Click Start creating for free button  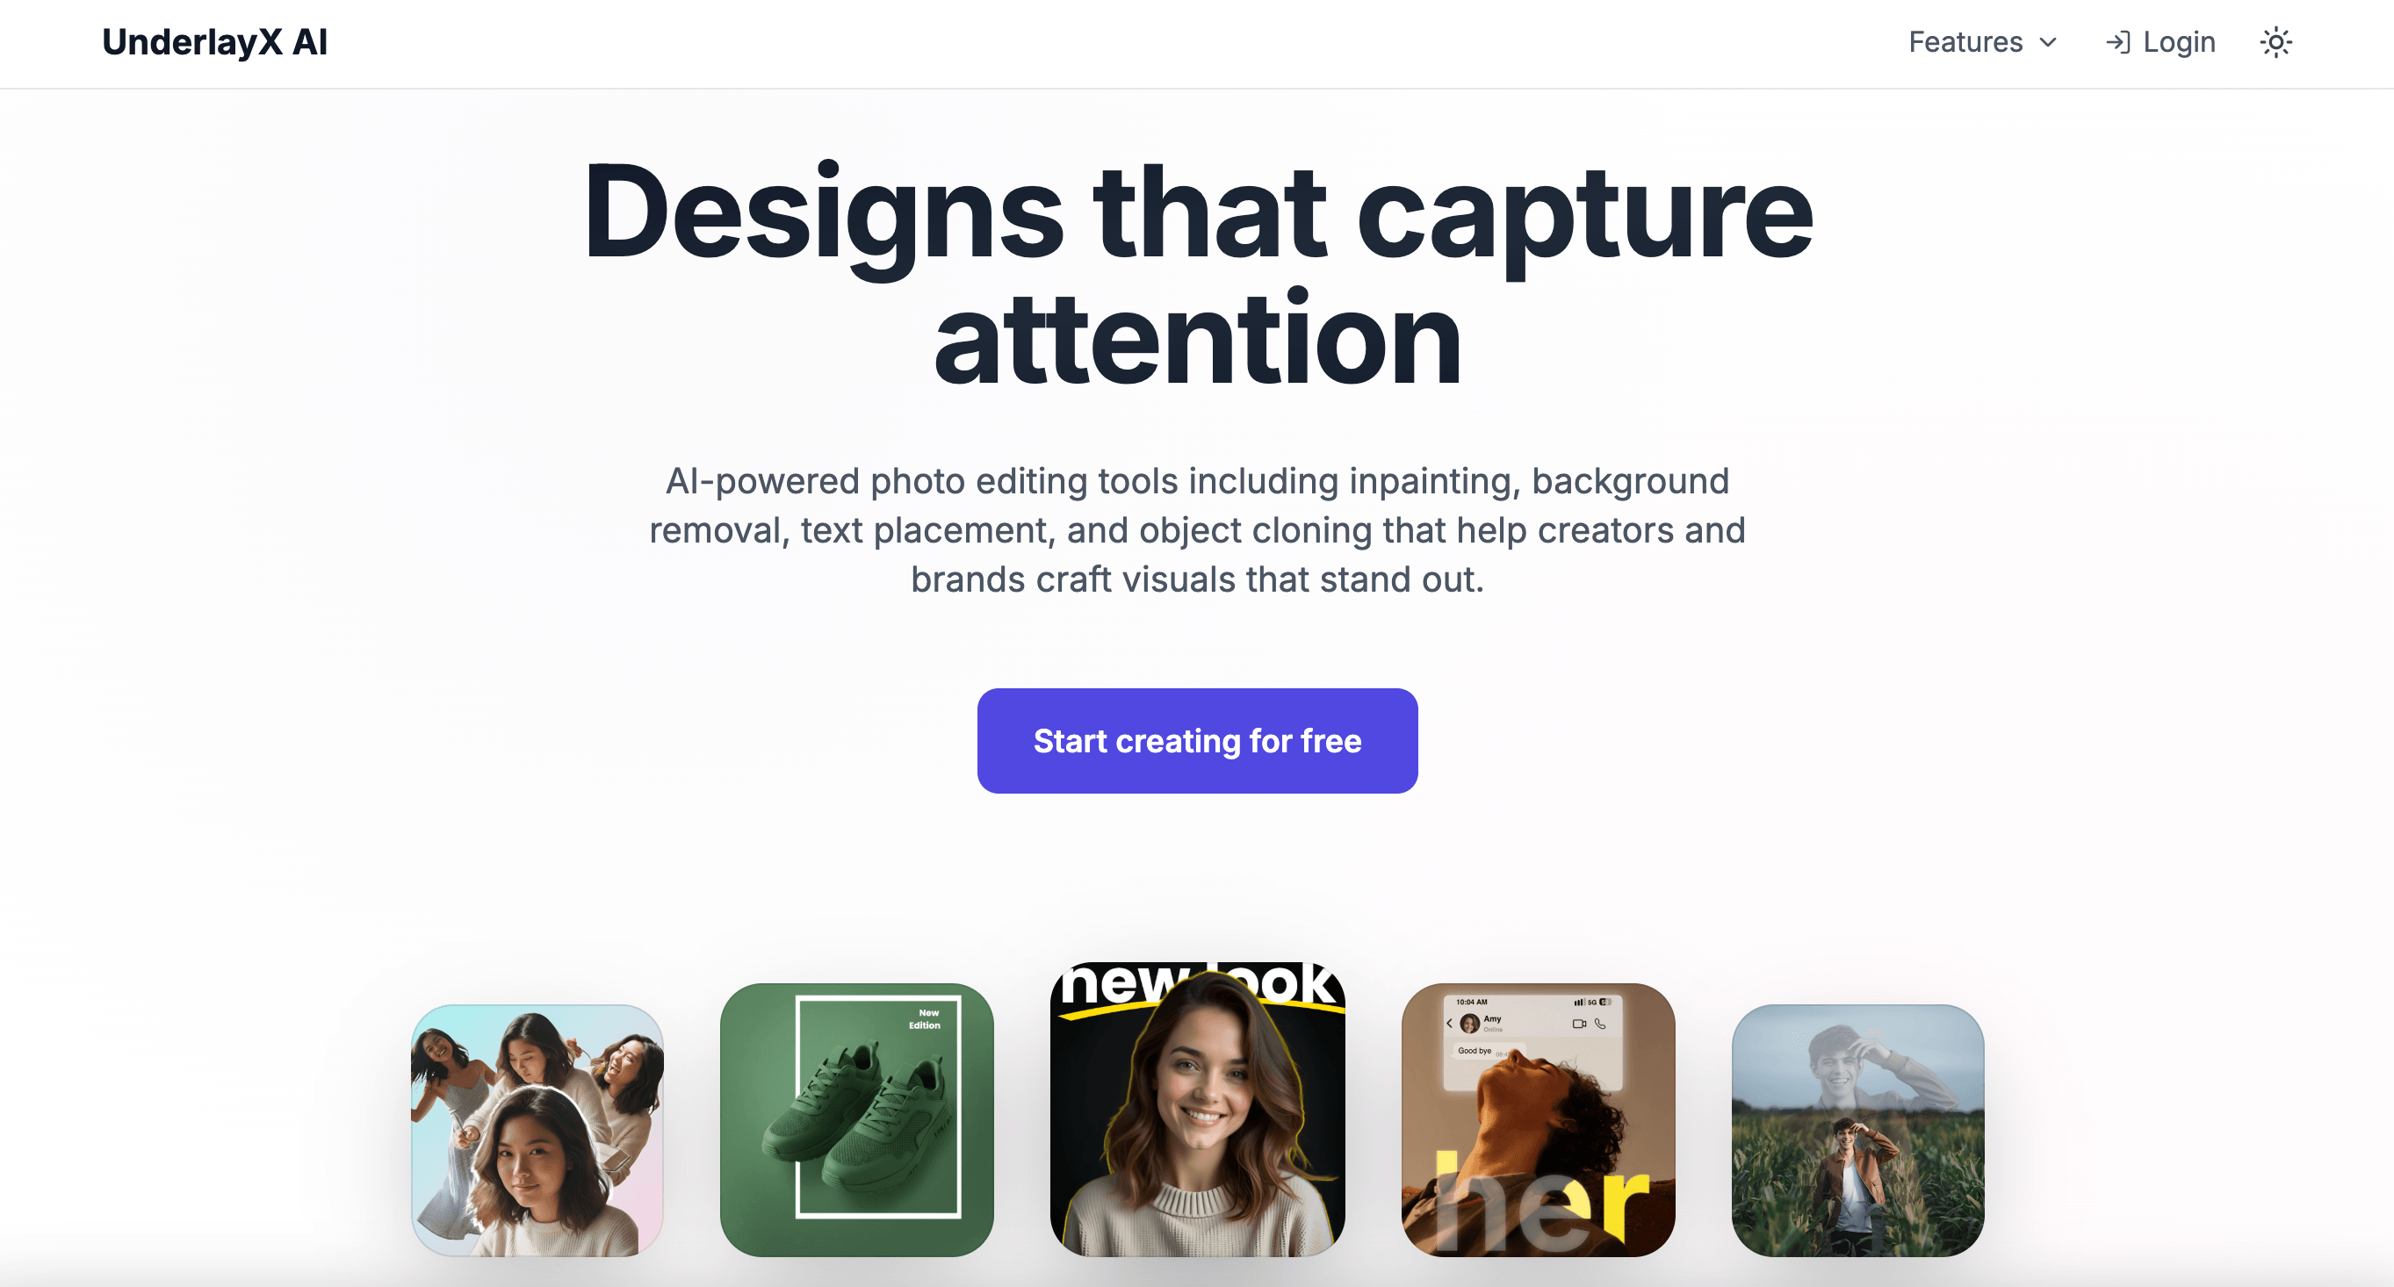pyautogui.click(x=1197, y=741)
